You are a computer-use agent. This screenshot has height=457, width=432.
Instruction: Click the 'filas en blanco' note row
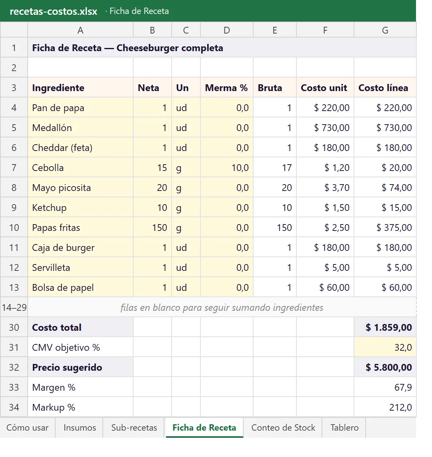222,307
